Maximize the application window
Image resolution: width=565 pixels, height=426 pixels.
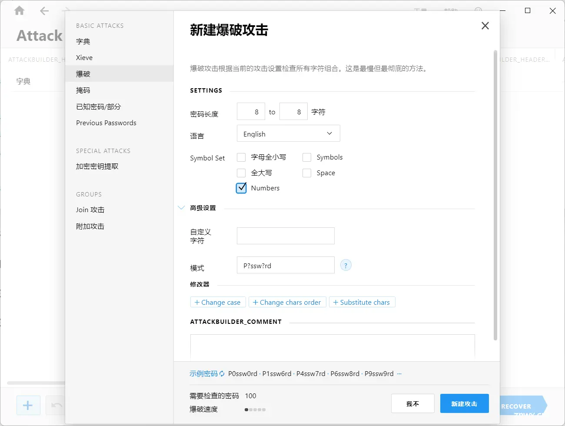click(x=528, y=11)
